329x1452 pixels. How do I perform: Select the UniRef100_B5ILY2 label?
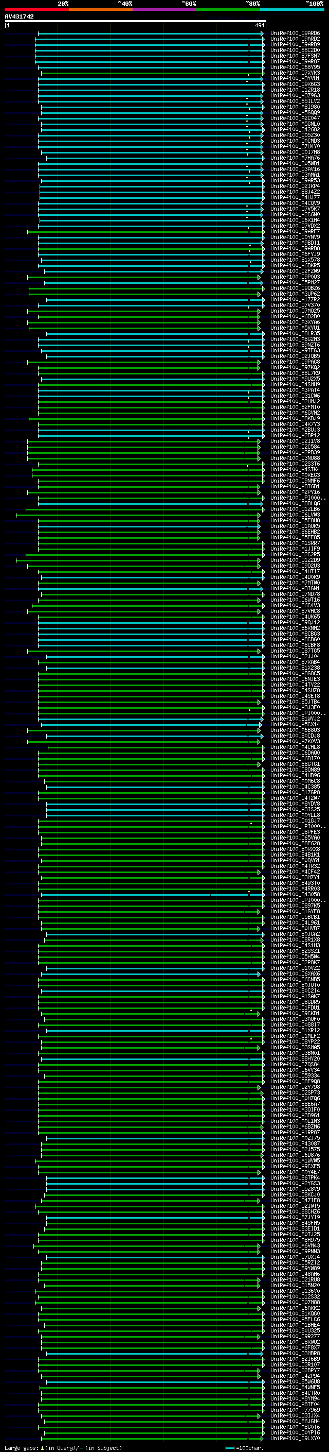pos(295,101)
